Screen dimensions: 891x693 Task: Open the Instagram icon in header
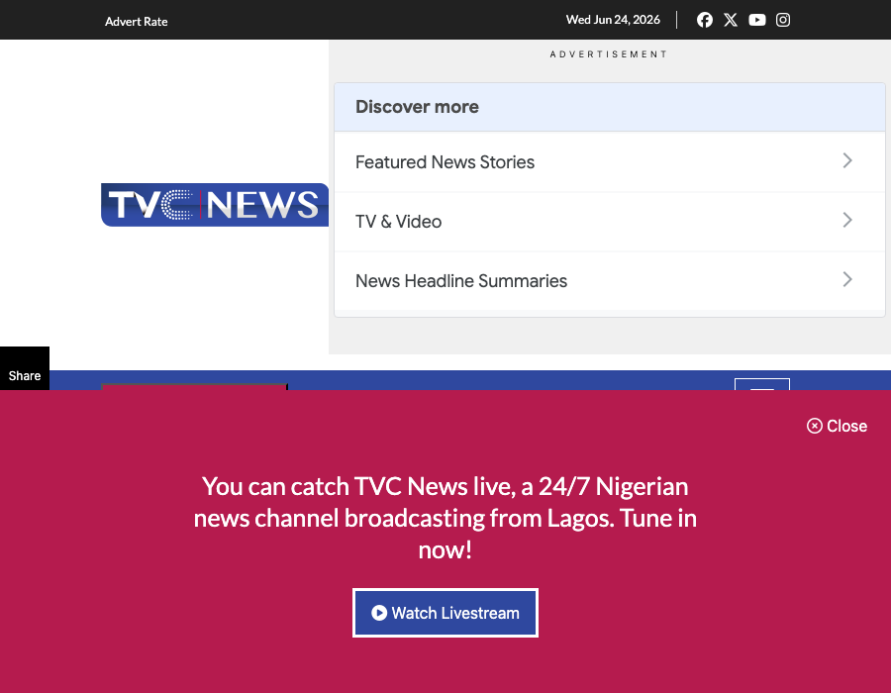(783, 20)
